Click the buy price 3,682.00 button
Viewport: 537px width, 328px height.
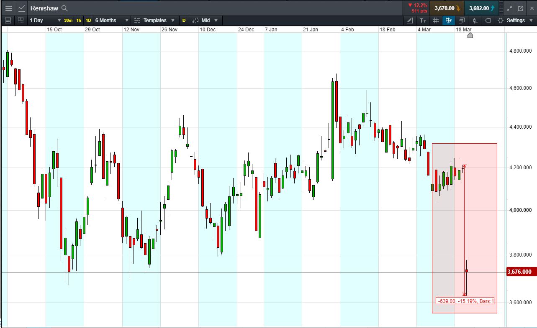tap(482, 8)
